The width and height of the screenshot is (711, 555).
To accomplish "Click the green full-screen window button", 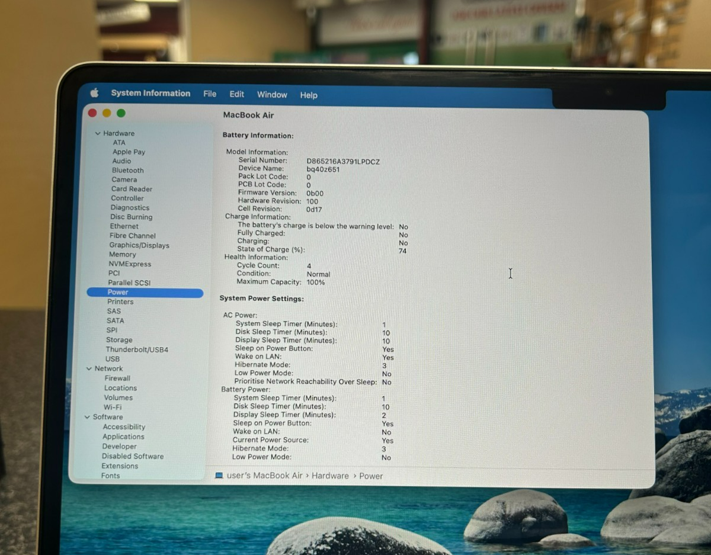I will [x=121, y=113].
